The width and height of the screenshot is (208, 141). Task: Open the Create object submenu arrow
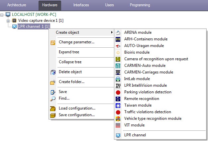coord(111,32)
